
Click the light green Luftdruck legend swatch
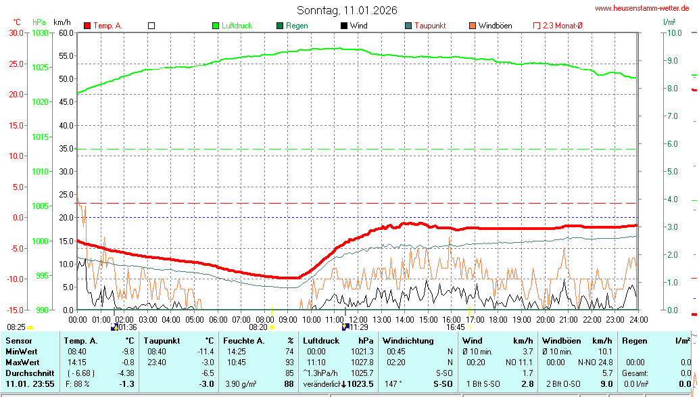point(216,26)
